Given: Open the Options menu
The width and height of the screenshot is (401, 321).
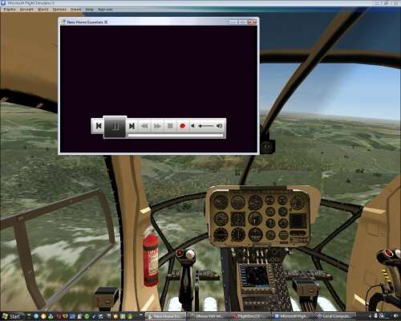Looking at the screenshot, I should tap(59, 10).
